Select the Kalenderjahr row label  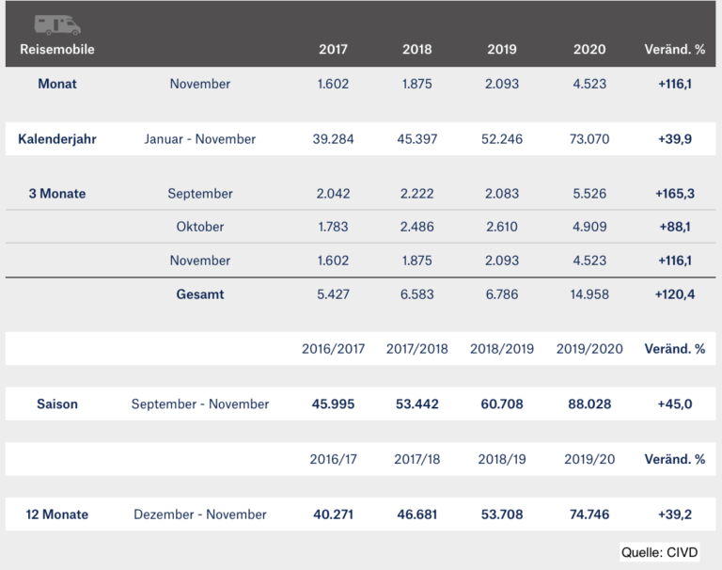tap(57, 138)
